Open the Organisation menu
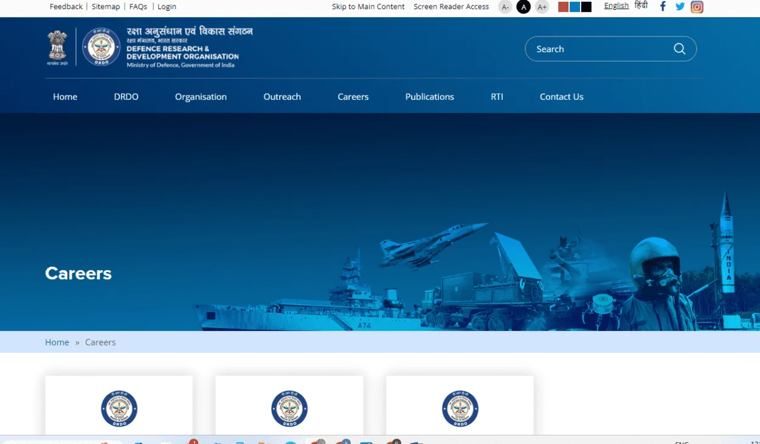Viewport: 760px width, 444px height. click(201, 97)
